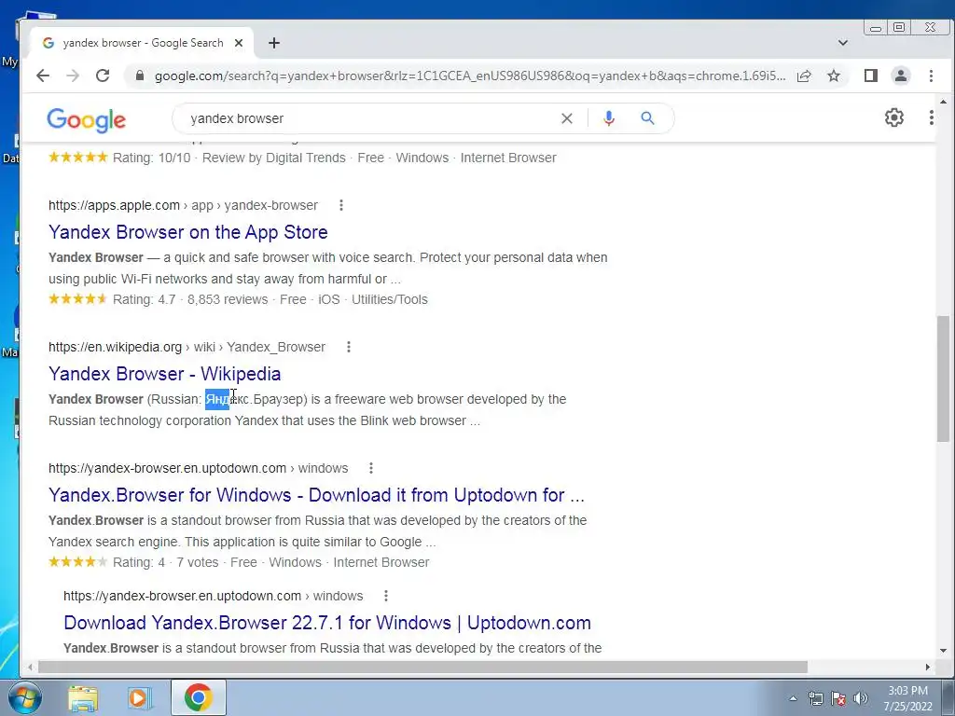Image resolution: width=955 pixels, height=716 pixels.
Task: Open the clock showing 3:03 PM
Action: tap(907, 698)
